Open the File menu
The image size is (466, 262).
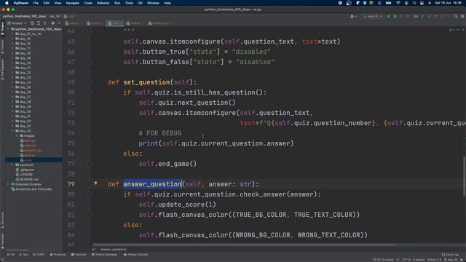36,3
